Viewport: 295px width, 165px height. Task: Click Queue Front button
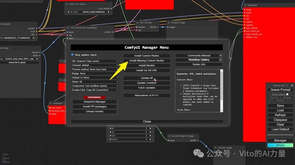pyautogui.click(x=274, y=97)
